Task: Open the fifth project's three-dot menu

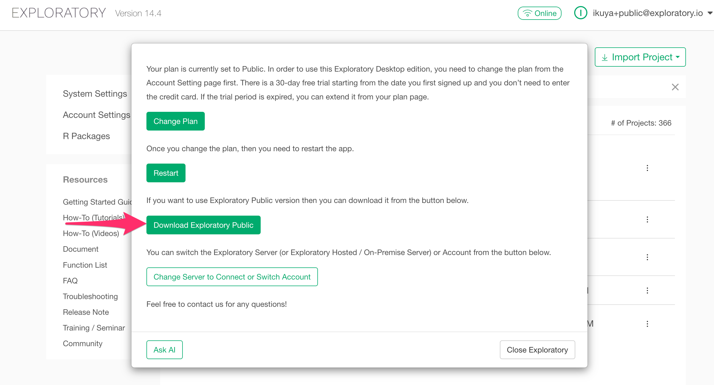Action: coord(647,324)
